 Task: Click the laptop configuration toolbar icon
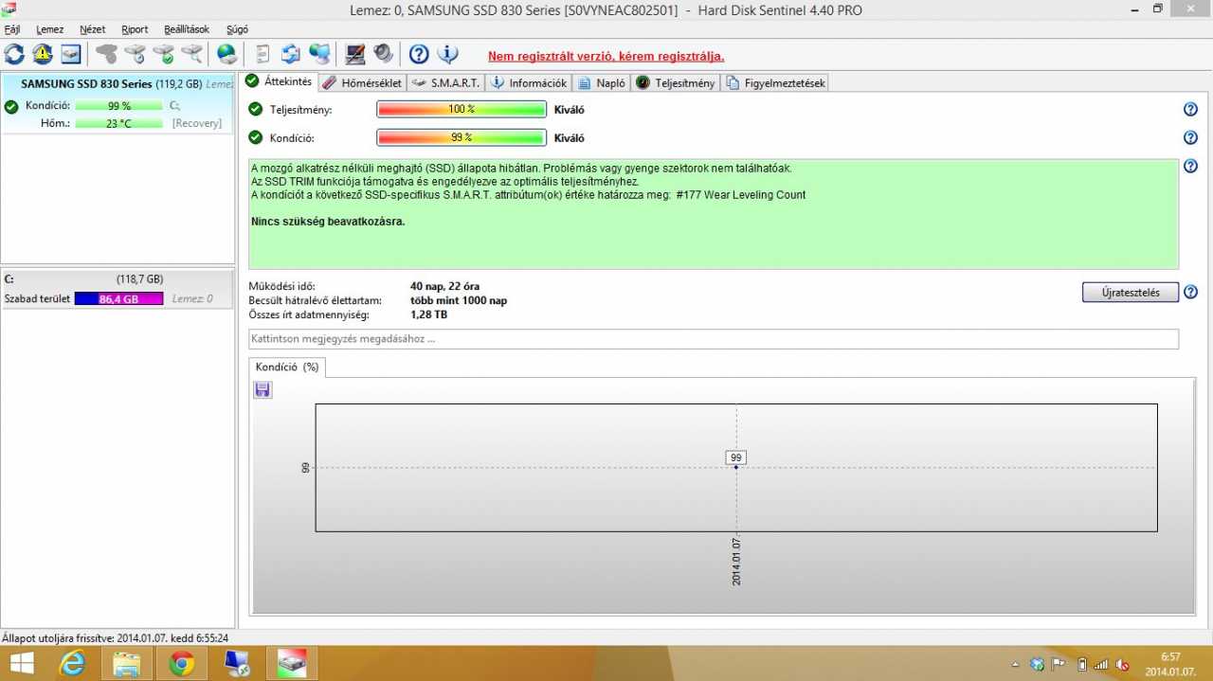click(355, 54)
